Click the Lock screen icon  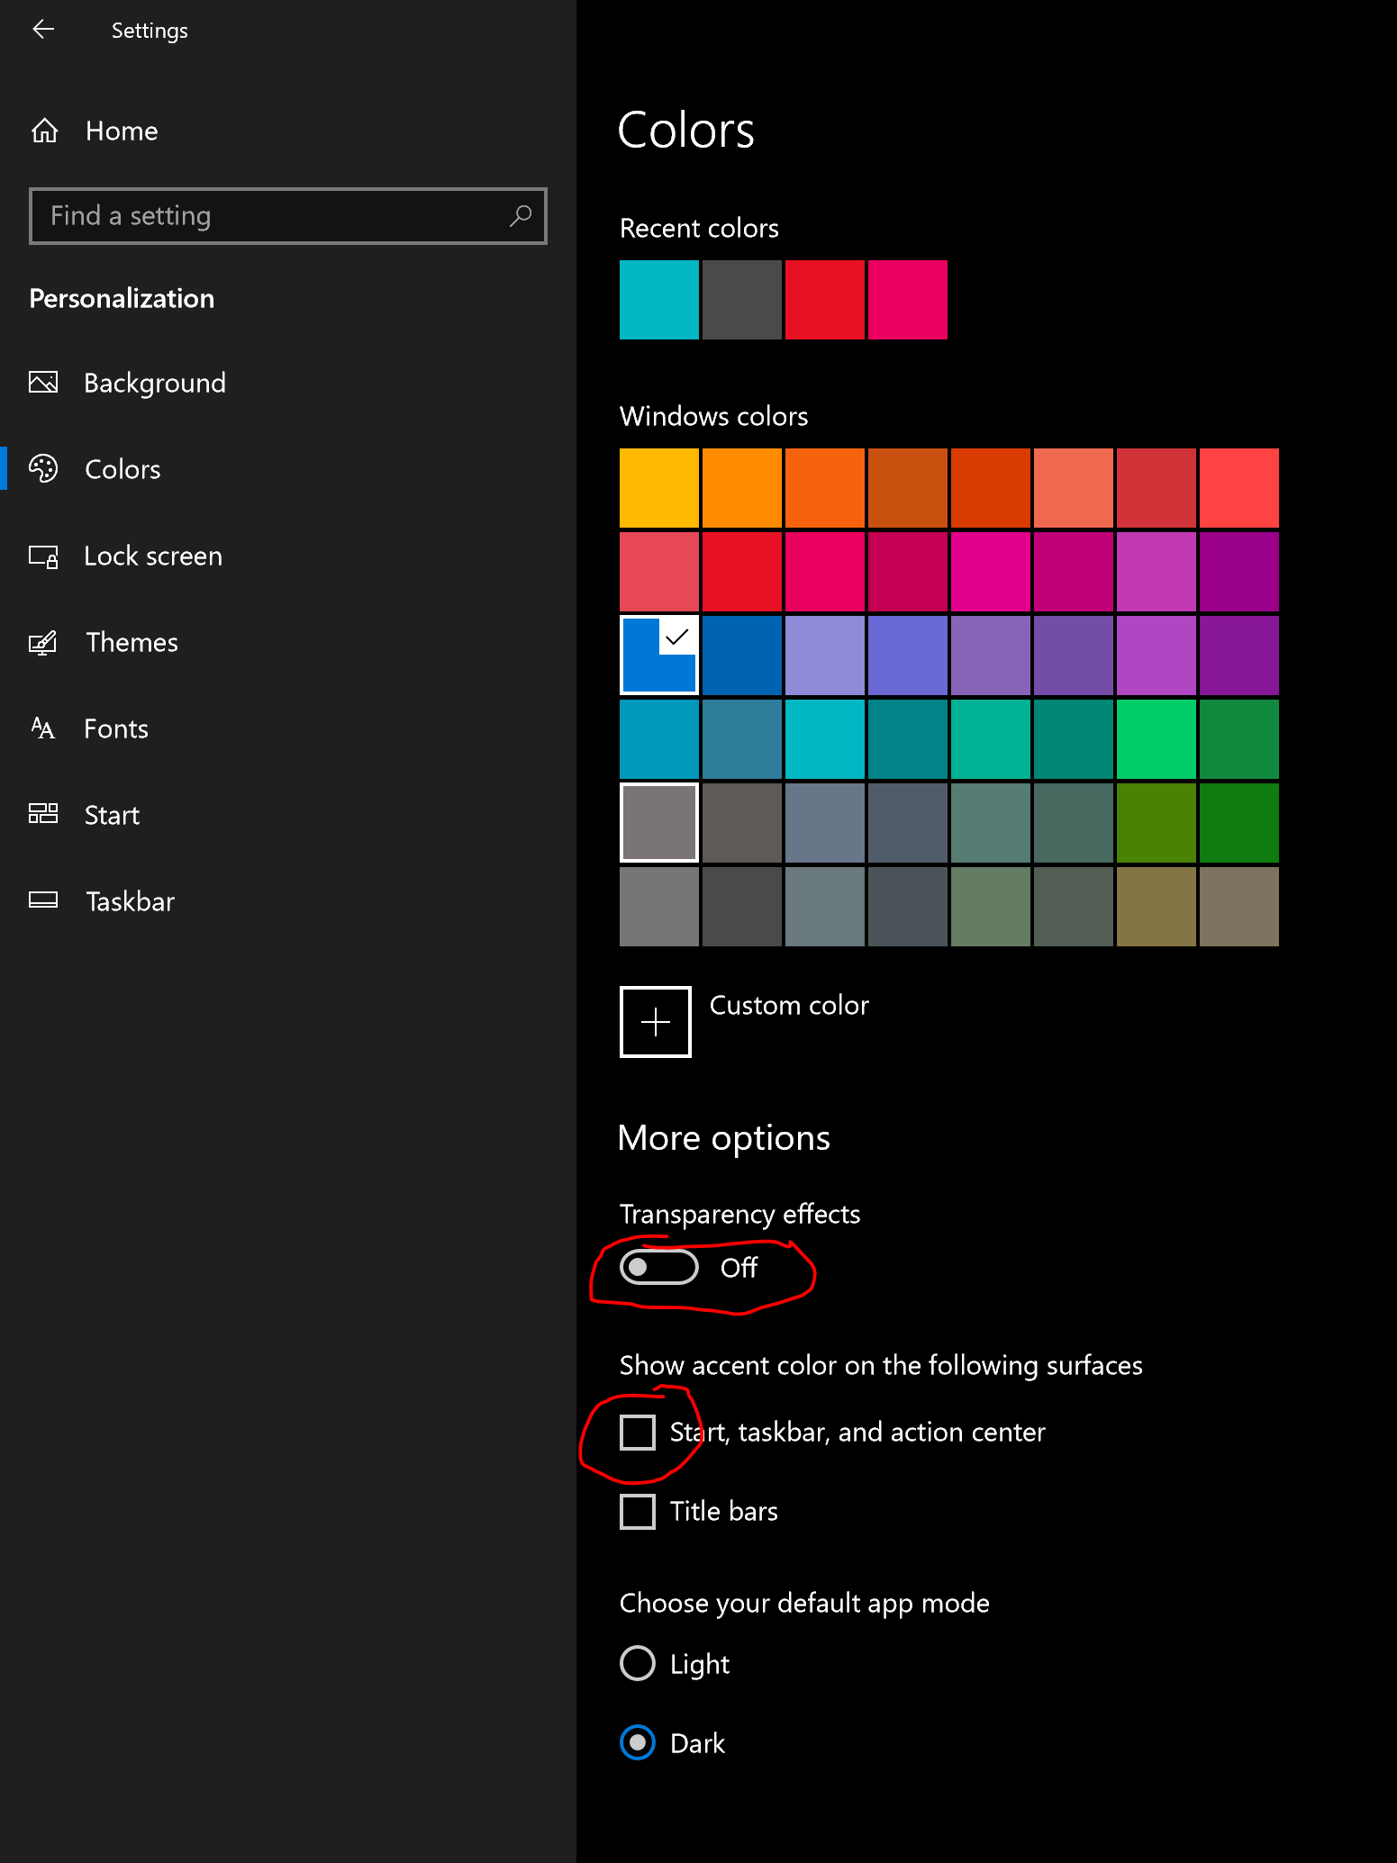coord(43,556)
